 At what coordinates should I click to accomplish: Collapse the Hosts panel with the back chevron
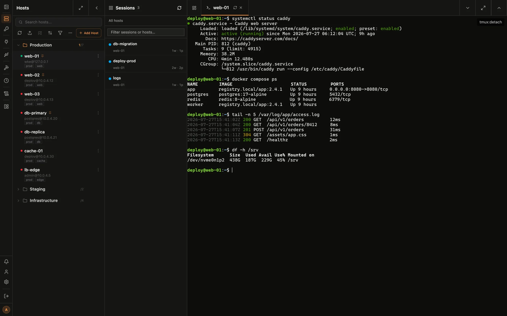pos(97,8)
